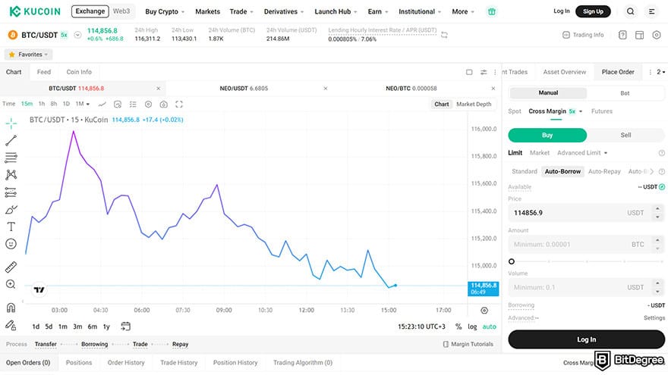668x375 pixels.
Task: Switch to Exchange mode
Action: (x=90, y=11)
